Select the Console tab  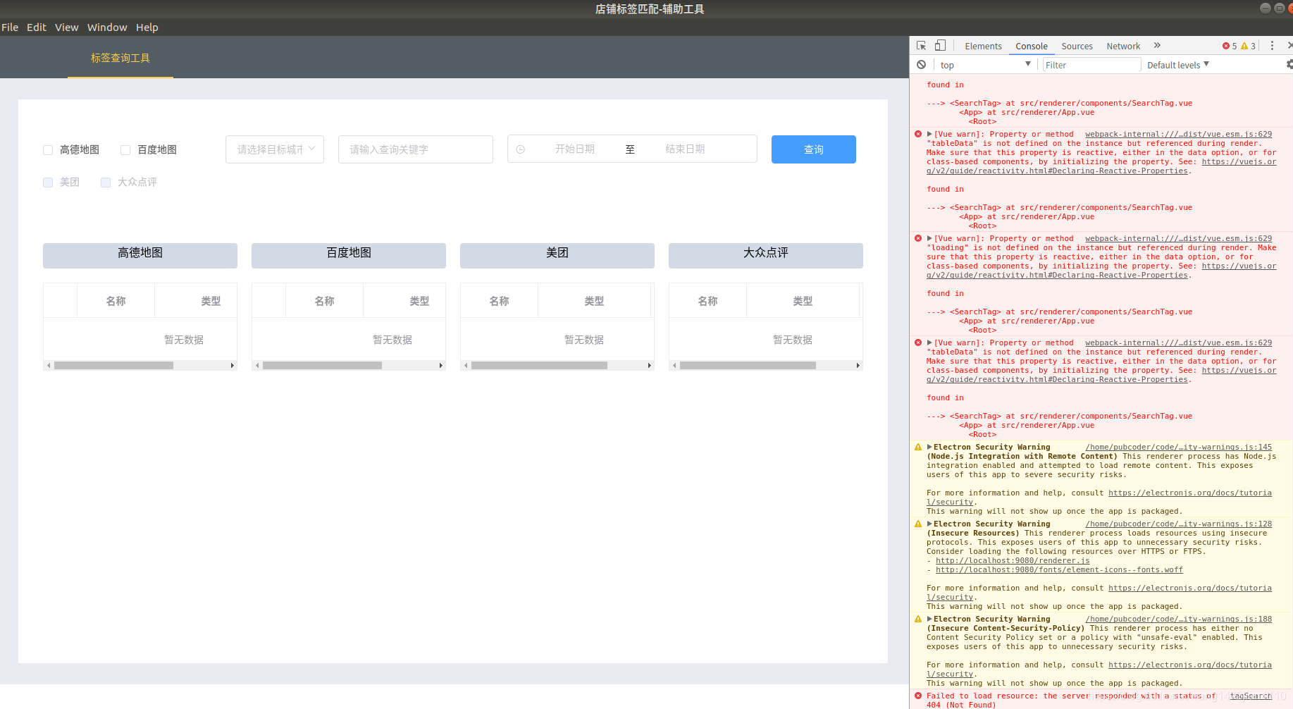click(x=1032, y=46)
